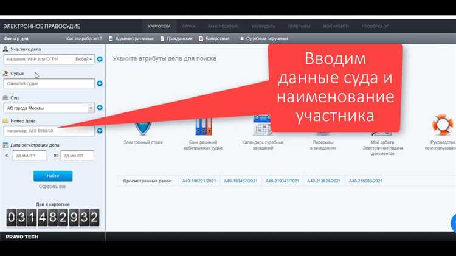Open the СТРАЖ tab

pyautogui.click(x=188, y=27)
